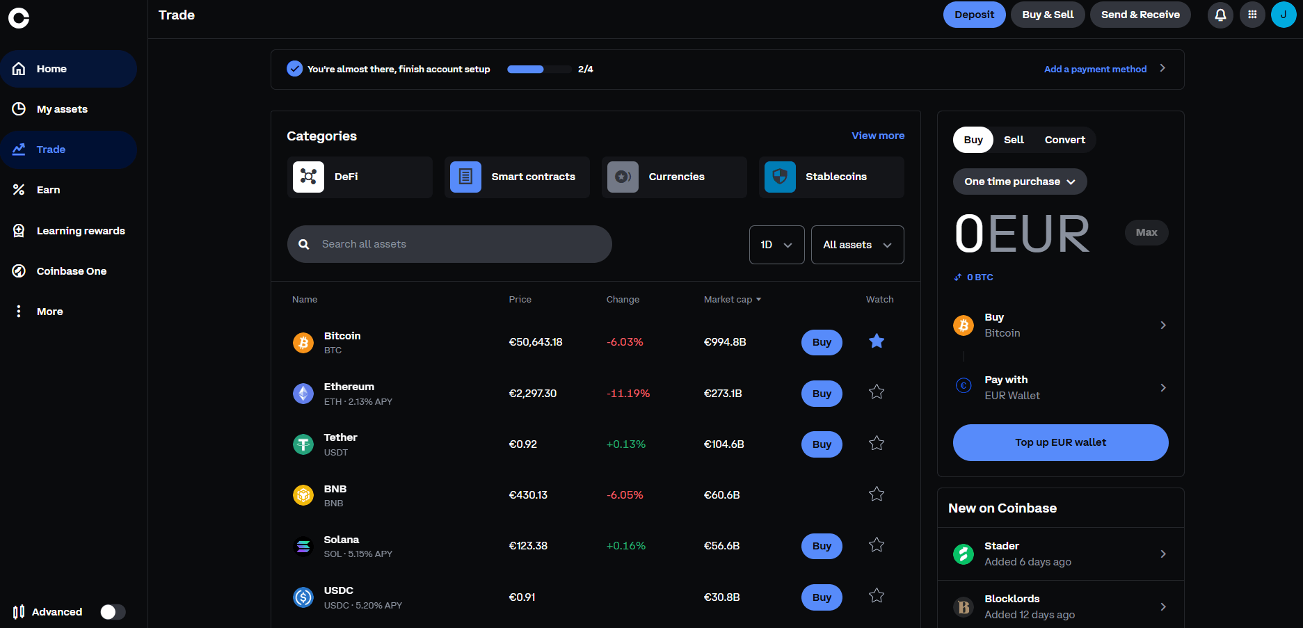Click the Bitcoin coin icon in table
The height and width of the screenshot is (628, 1303).
(303, 342)
